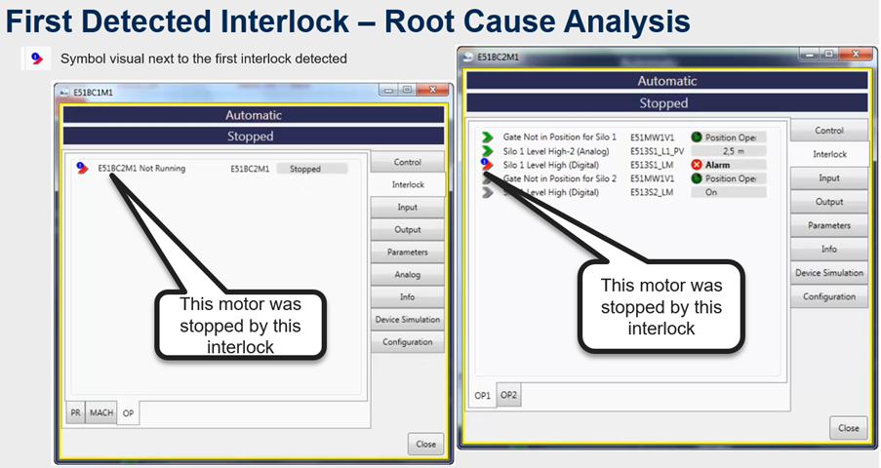The height and width of the screenshot is (468, 881).
Task: Click green status indicator in Silo 1 gate row
Action: point(697,137)
